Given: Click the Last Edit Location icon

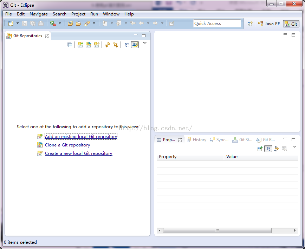Looking at the screenshot, I should click(133, 24).
